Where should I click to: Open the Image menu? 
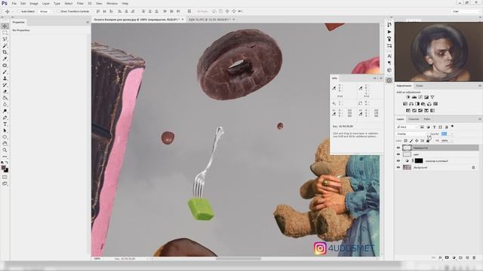tap(34, 3)
